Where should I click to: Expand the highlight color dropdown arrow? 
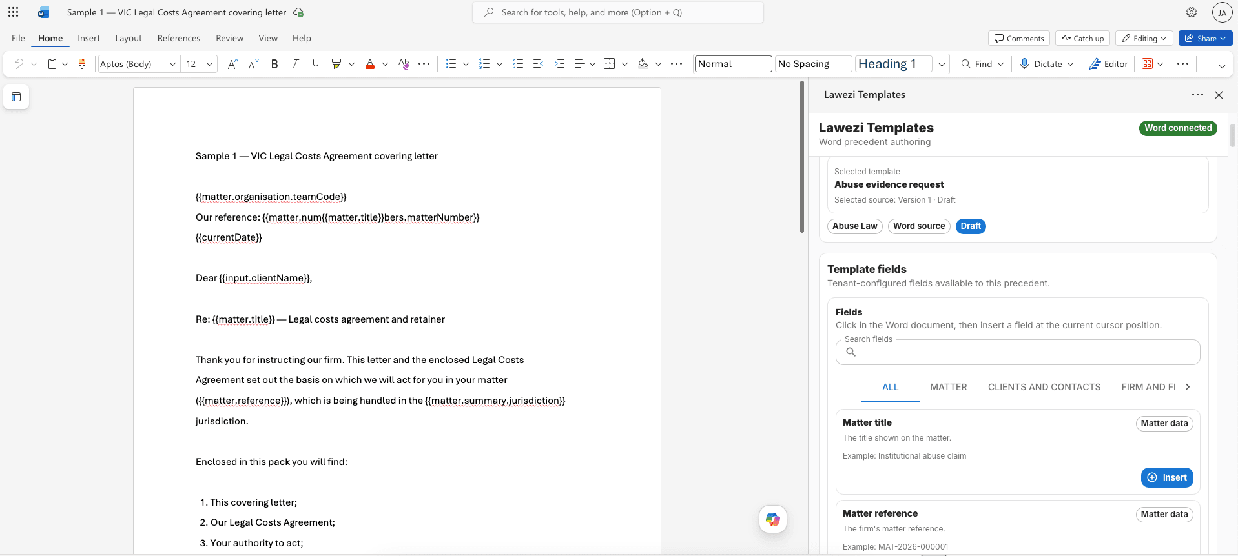pyautogui.click(x=351, y=64)
